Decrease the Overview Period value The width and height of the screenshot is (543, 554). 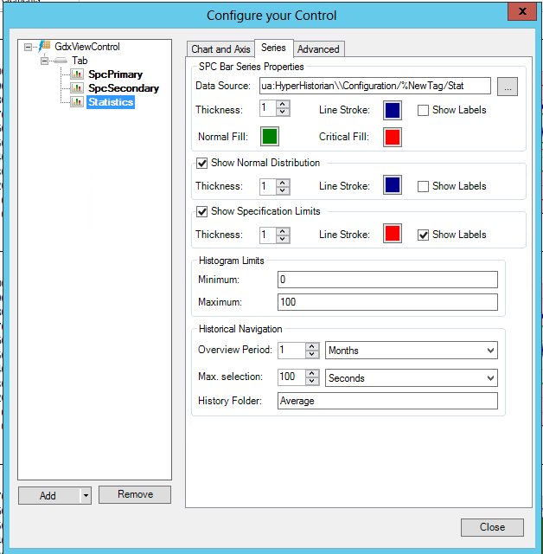point(312,355)
